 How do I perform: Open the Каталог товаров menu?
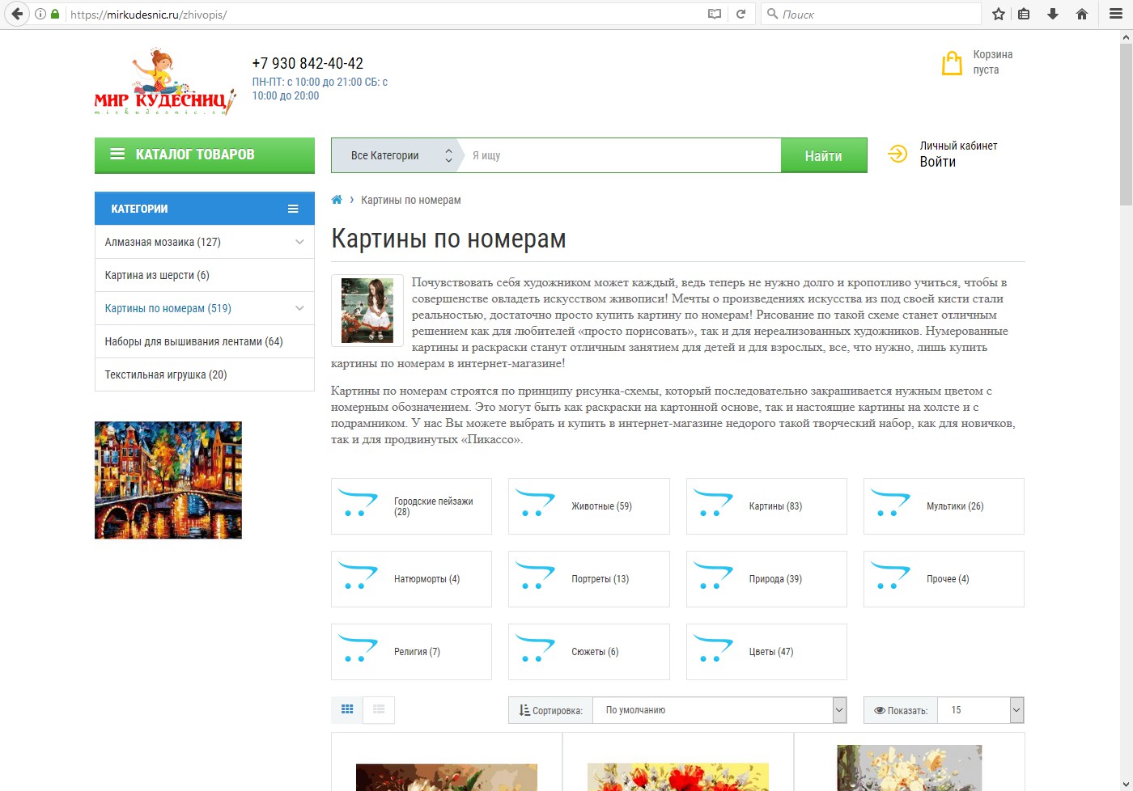[x=205, y=154]
